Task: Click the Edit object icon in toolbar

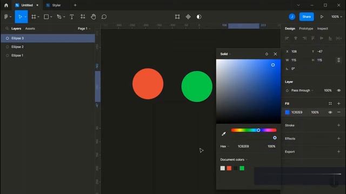Action: [177, 17]
